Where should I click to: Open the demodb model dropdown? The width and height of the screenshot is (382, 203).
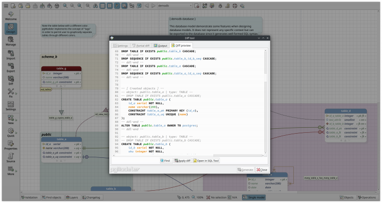click(175, 5)
